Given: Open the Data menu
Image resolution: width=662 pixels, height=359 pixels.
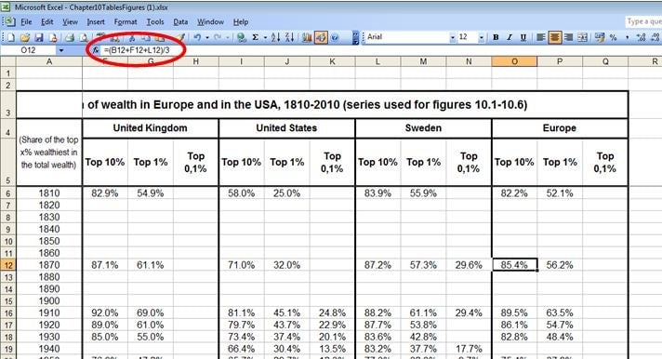Looking at the screenshot, I should tap(180, 22).
